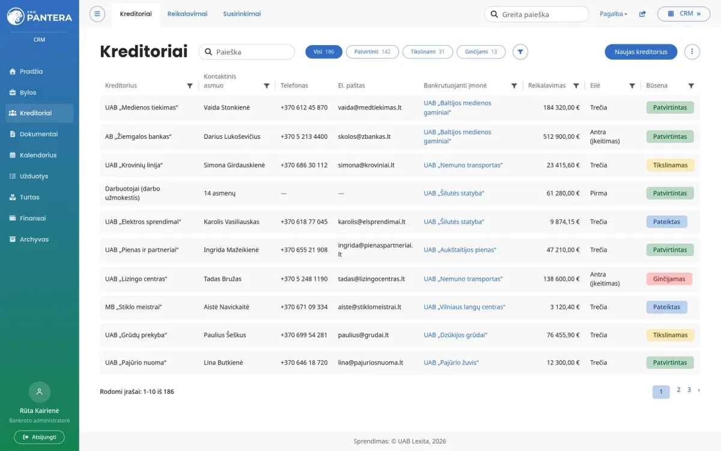Open the round filter funnel button beside Ginčijami

pos(520,52)
